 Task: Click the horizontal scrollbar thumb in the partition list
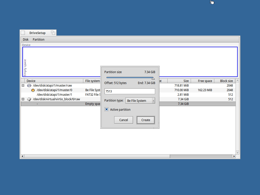click(x=97, y=156)
